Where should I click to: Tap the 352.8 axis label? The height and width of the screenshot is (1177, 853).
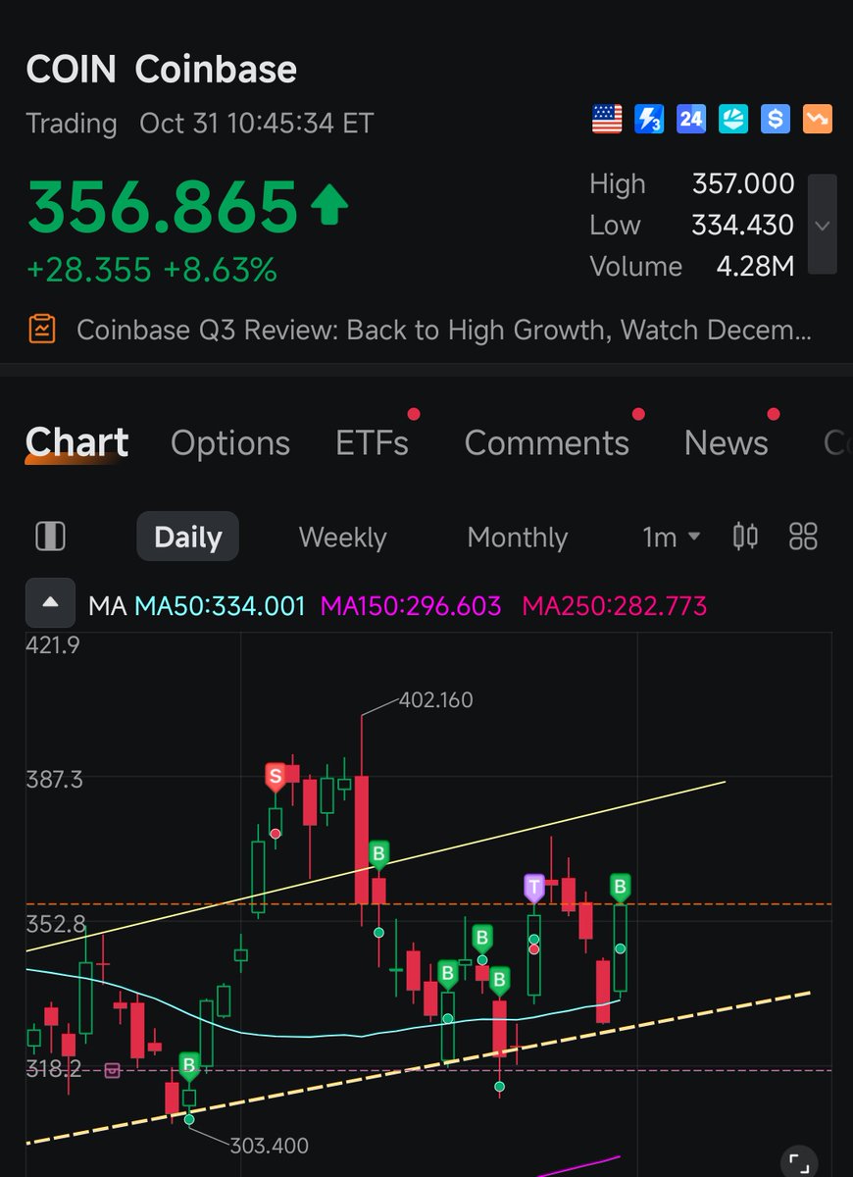pos(57,924)
